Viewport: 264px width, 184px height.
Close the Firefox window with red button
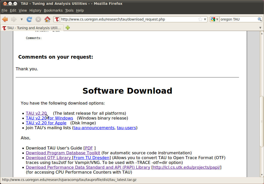click(x=5, y=4)
